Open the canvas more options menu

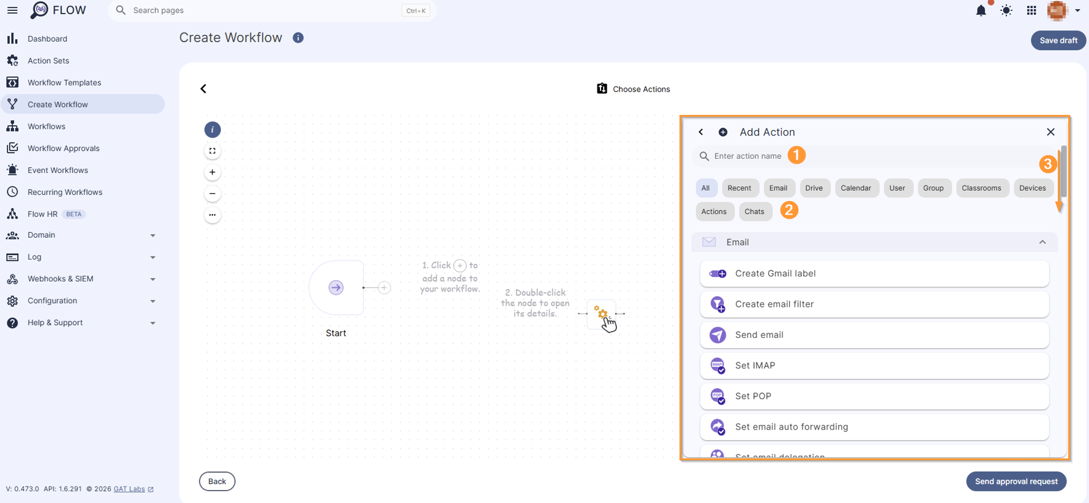212,215
